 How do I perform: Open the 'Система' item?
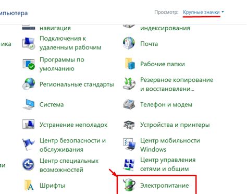click(52, 105)
